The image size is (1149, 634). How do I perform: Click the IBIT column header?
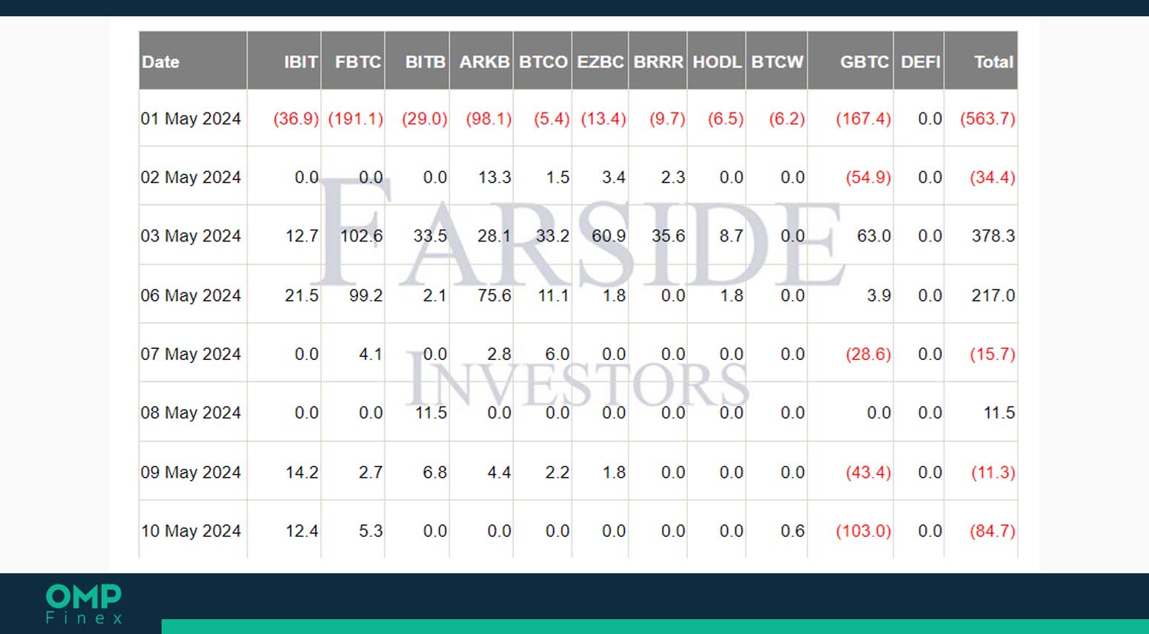285,61
